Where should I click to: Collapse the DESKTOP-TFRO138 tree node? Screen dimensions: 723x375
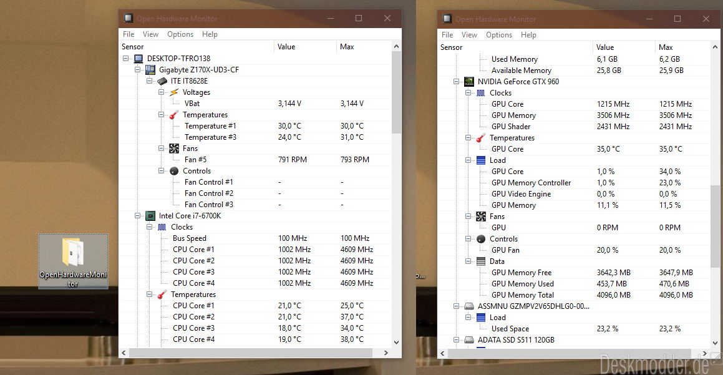click(x=126, y=59)
